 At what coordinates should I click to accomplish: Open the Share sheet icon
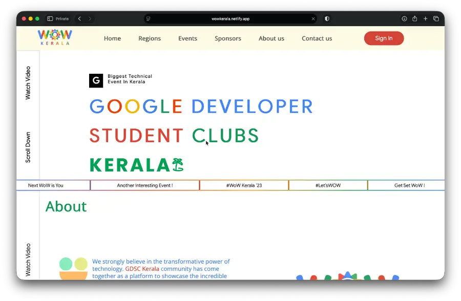pyautogui.click(x=414, y=18)
